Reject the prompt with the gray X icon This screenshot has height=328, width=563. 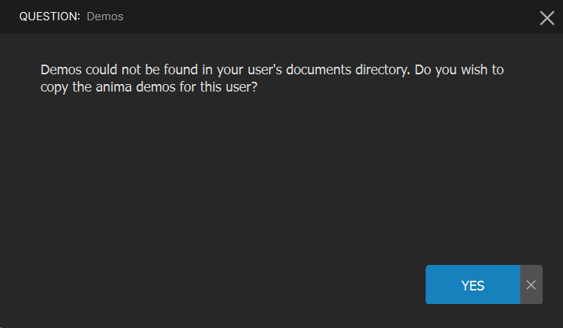[531, 284]
